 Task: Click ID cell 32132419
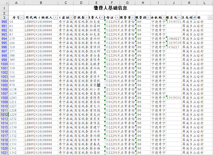point(112,89)
